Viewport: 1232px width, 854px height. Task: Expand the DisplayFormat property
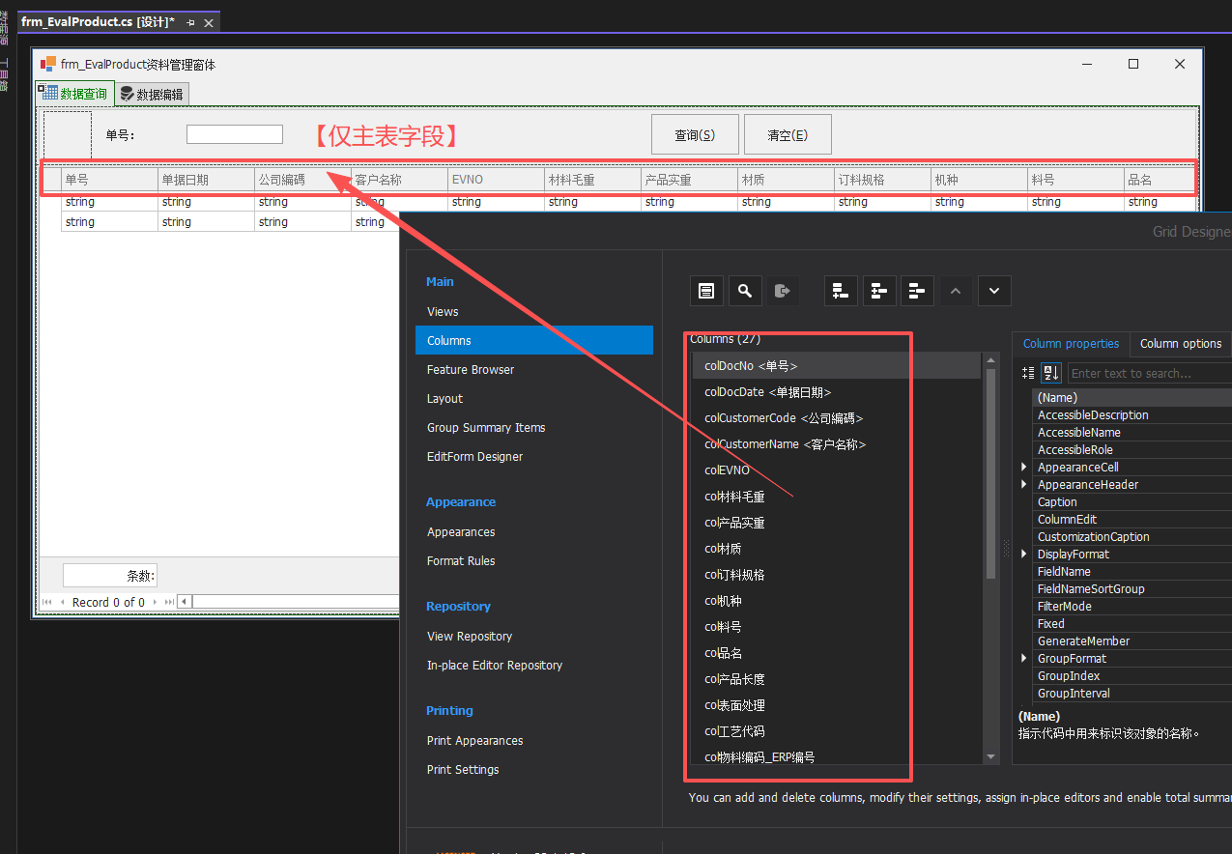pos(1024,554)
